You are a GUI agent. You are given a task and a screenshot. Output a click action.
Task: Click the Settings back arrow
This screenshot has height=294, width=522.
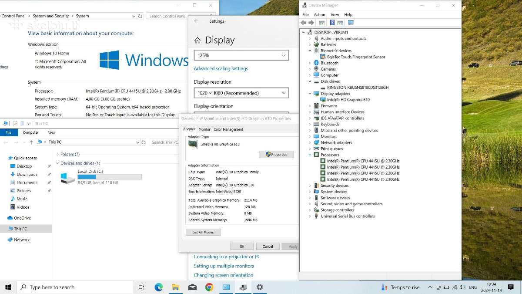coord(196,21)
